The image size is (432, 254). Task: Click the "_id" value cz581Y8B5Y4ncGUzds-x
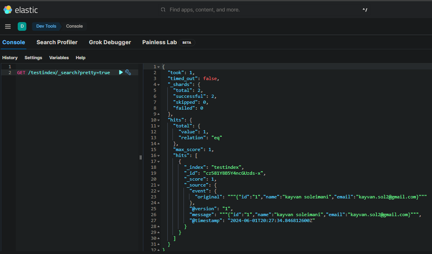pos(233,173)
